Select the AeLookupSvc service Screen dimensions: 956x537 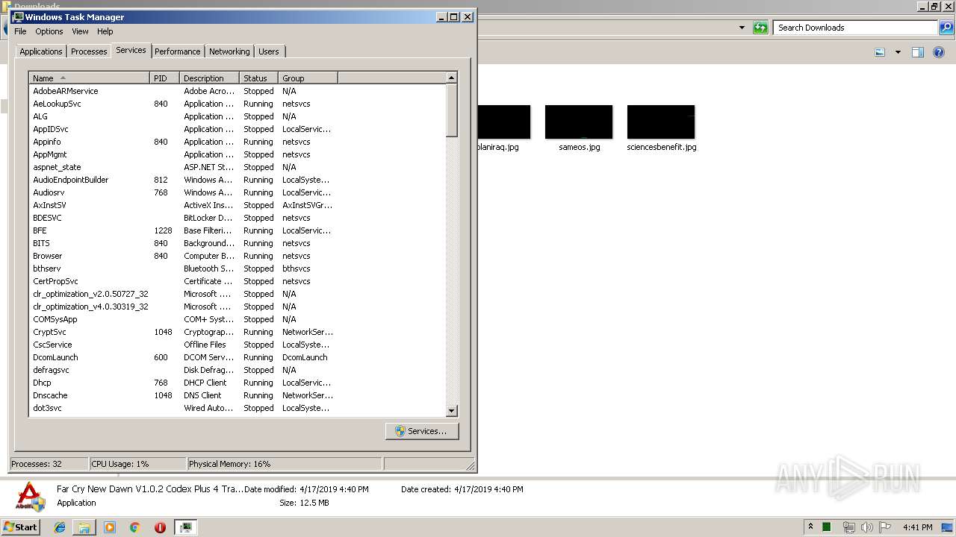(x=238, y=104)
